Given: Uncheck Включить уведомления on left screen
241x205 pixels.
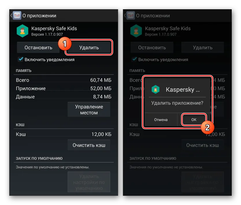Looking at the screenshot, I should (x=21, y=59).
